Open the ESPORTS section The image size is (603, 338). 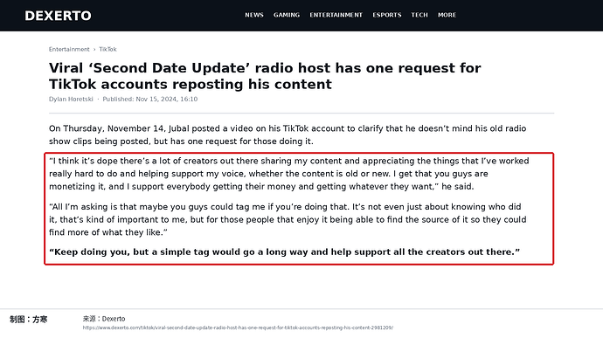coord(387,15)
